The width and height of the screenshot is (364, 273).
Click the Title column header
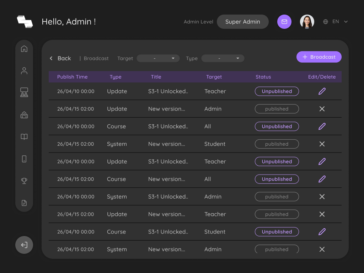click(x=156, y=77)
